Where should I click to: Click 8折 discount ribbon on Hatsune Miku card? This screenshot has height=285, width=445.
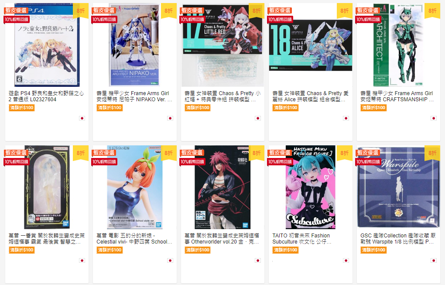click(x=345, y=153)
